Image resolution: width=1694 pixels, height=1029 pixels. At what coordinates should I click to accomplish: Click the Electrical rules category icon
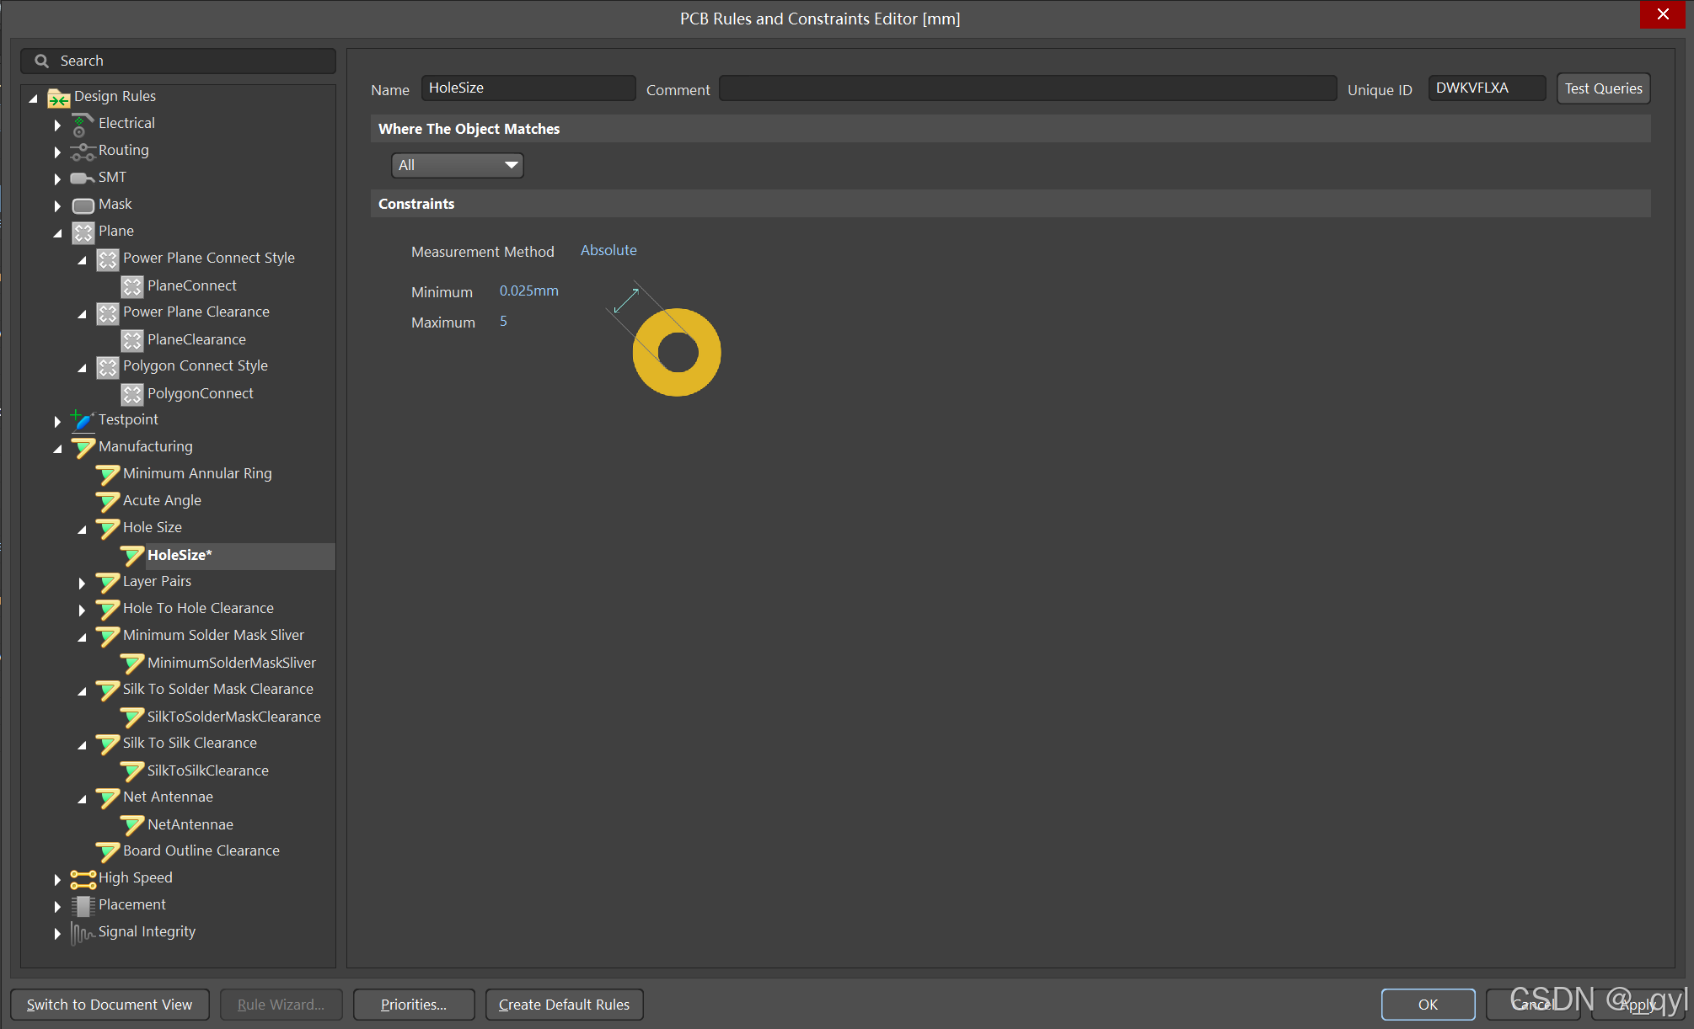click(82, 125)
